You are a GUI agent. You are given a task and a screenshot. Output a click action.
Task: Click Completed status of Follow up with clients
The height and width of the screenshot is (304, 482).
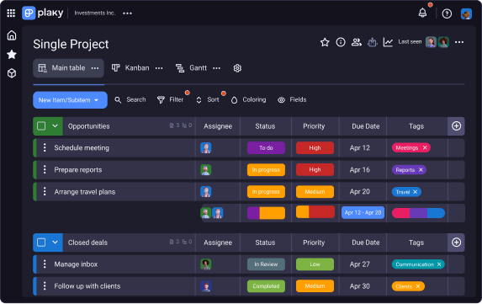click(x=266, y=286)
